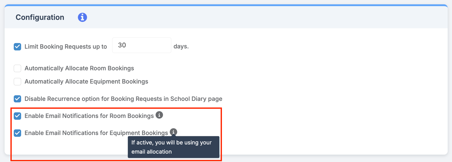Image resolution: width=452 pixels, height=162 pixels.
Task: Click the email allocation tooltip box
Action: (174, 147)
